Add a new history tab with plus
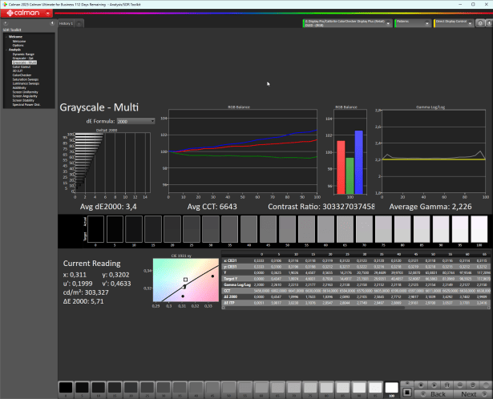The image size is (493, 399). pyautogui.click(x=79, y=24)
